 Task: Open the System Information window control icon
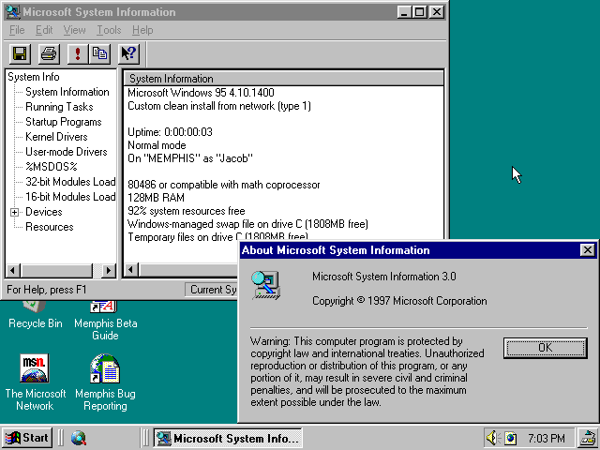(12, 12)
